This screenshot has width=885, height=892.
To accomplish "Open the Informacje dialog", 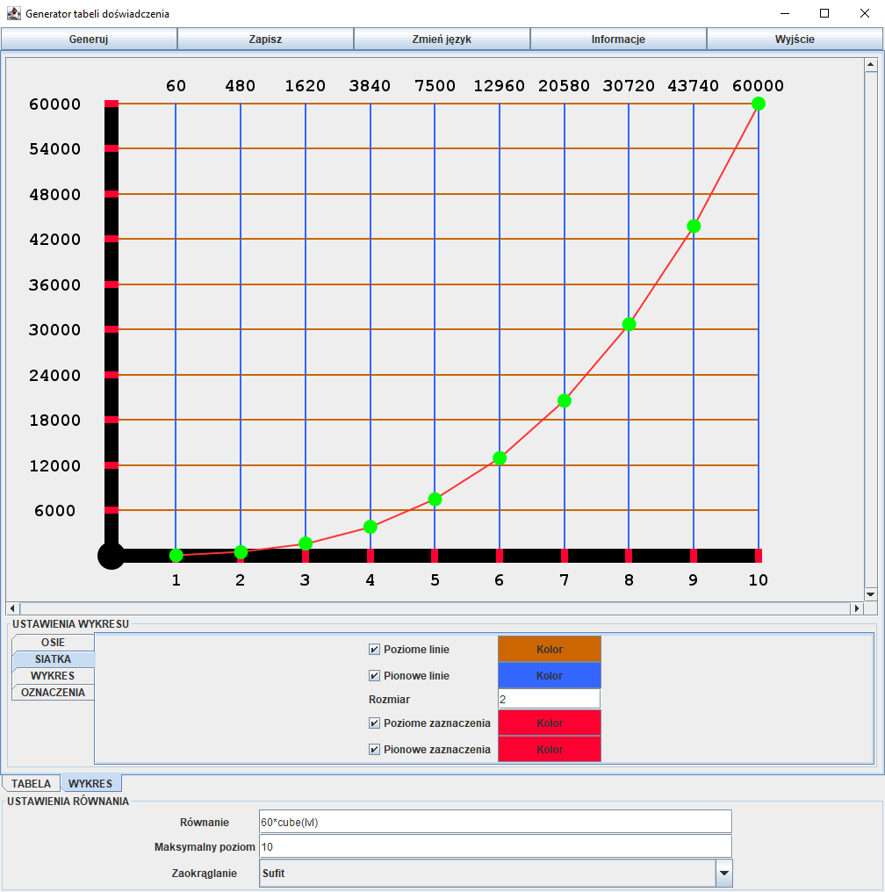I will (618, 39).
